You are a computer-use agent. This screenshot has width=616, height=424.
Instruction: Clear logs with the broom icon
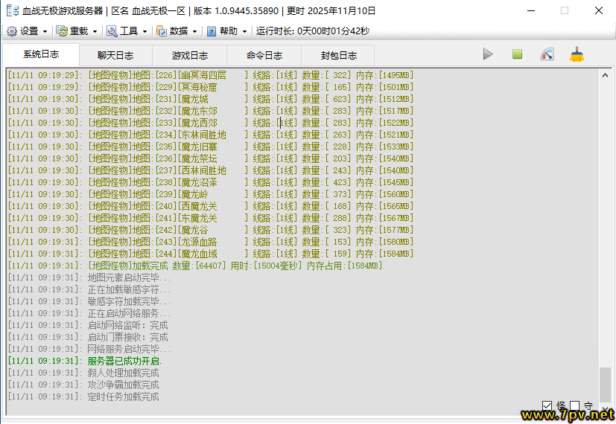point(577,54)
